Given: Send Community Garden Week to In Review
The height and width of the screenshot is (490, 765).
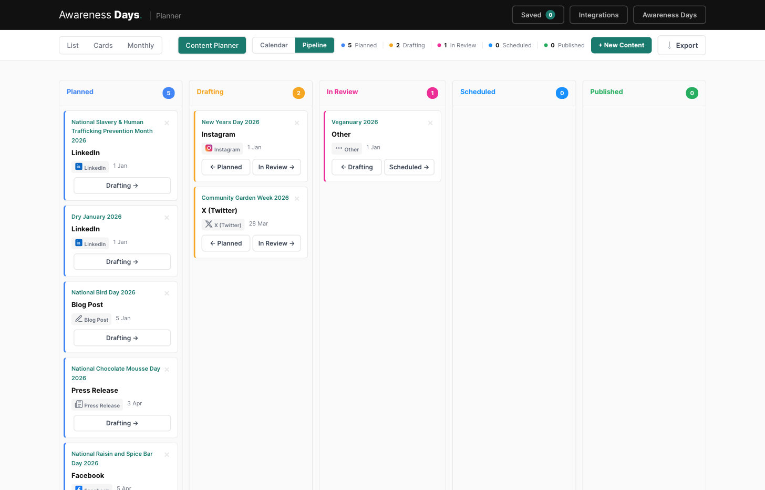Looking at the screenshot, I should [277, 243].
